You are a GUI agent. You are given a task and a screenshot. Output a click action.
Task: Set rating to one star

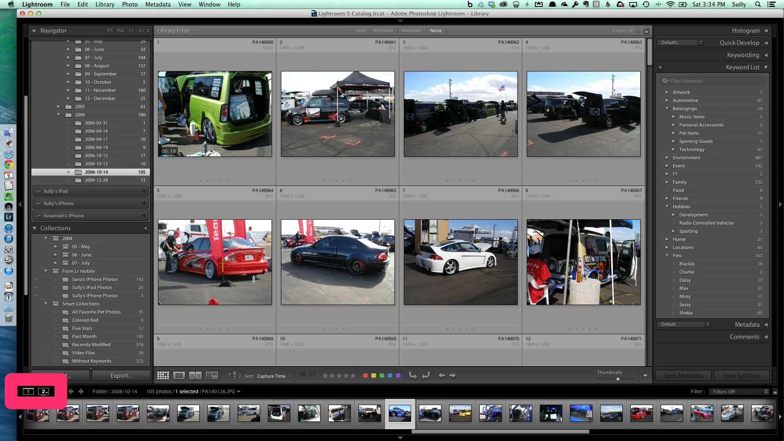pyautogui.click(x=325, y=376)
